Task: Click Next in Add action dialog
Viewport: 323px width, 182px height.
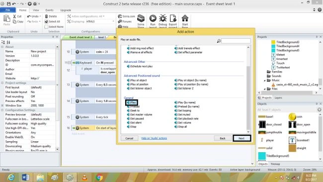Action: click(242, 138)
